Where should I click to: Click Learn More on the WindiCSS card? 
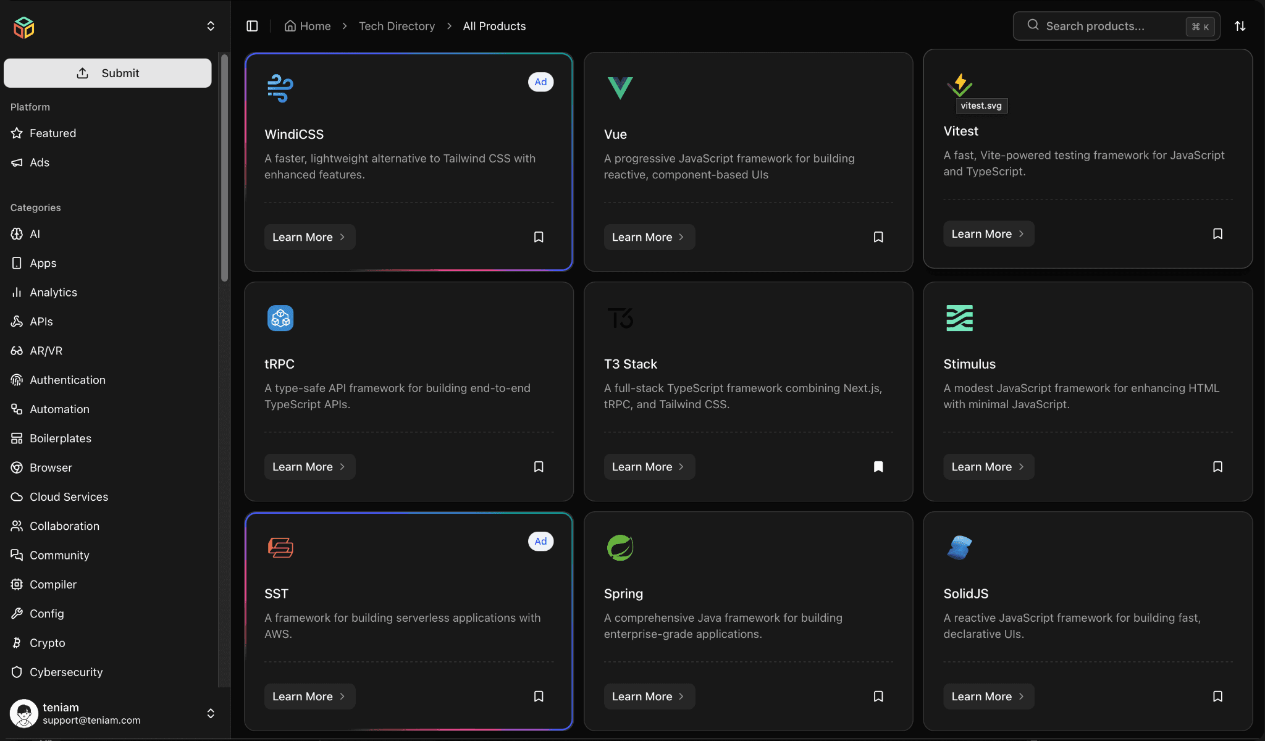[309, 237]
